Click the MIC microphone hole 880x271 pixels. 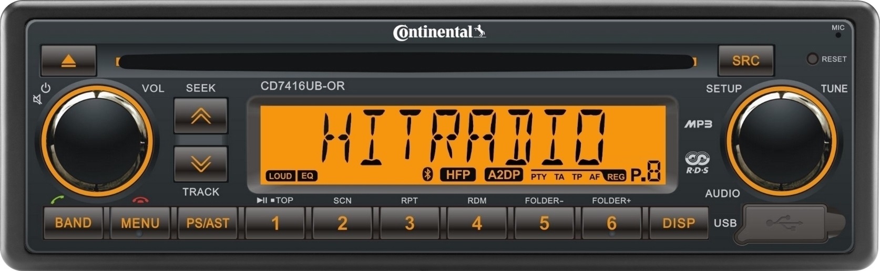point(838,35)
